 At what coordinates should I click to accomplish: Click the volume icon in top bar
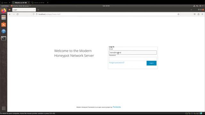click(x=197, y=6)
